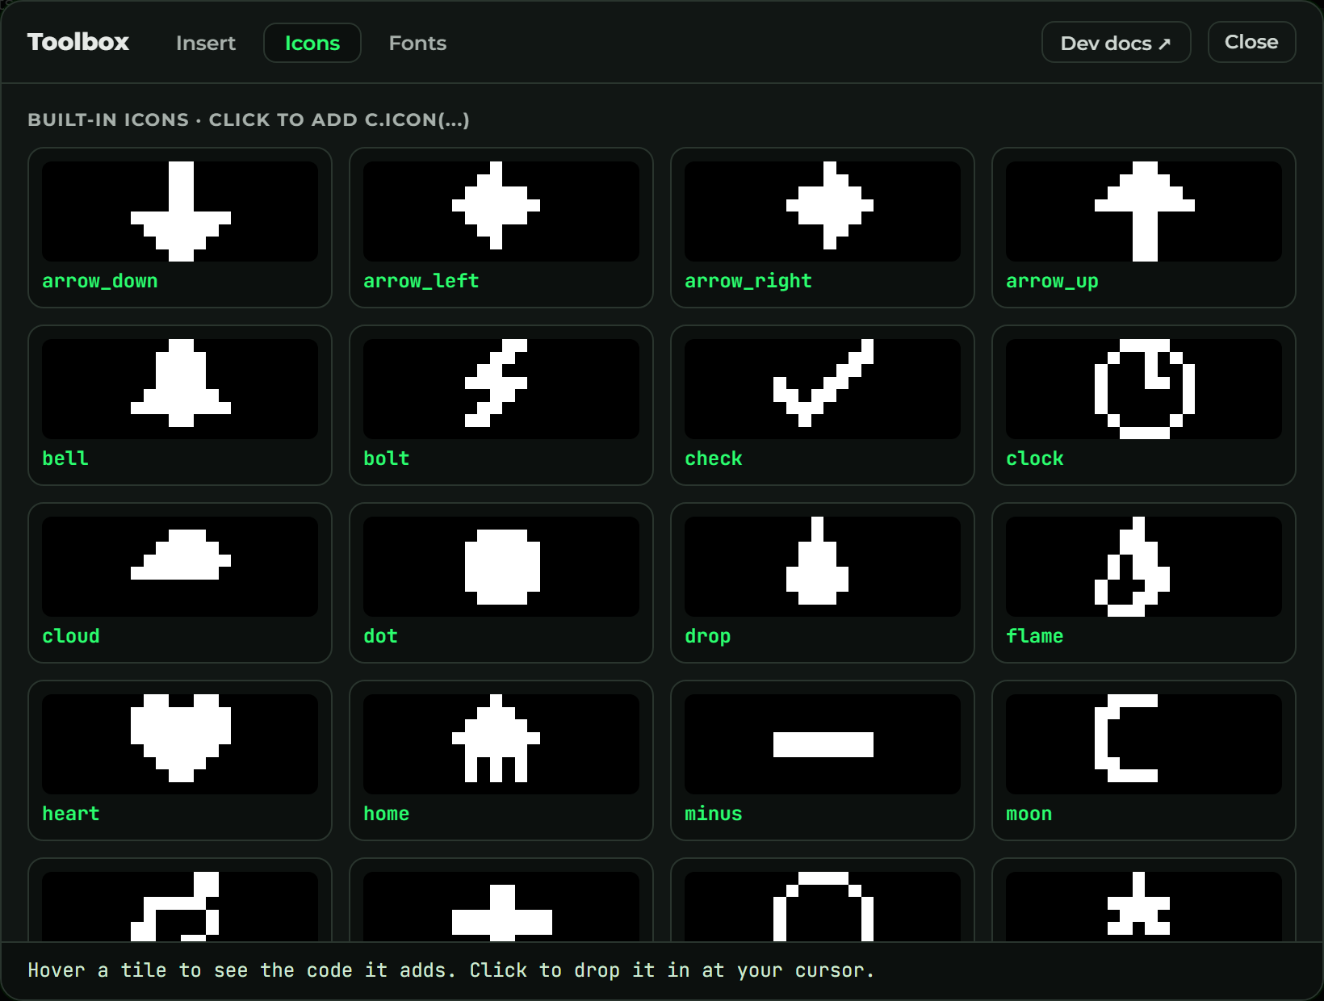Screen dimensions: 1324x1001
Task: Open the Fonts tab
Action: 417,43
